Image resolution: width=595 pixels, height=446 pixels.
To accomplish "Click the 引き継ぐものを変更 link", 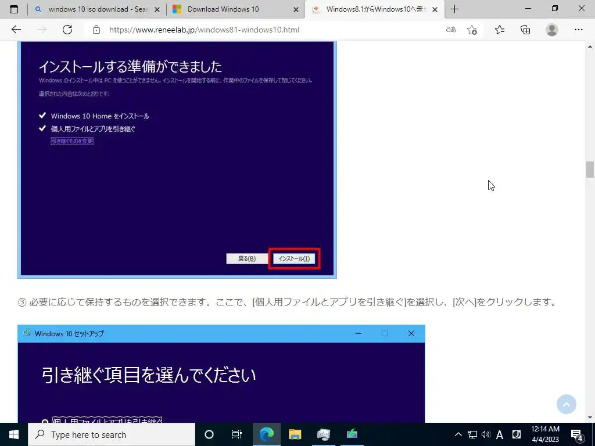I will coord(72,141).
